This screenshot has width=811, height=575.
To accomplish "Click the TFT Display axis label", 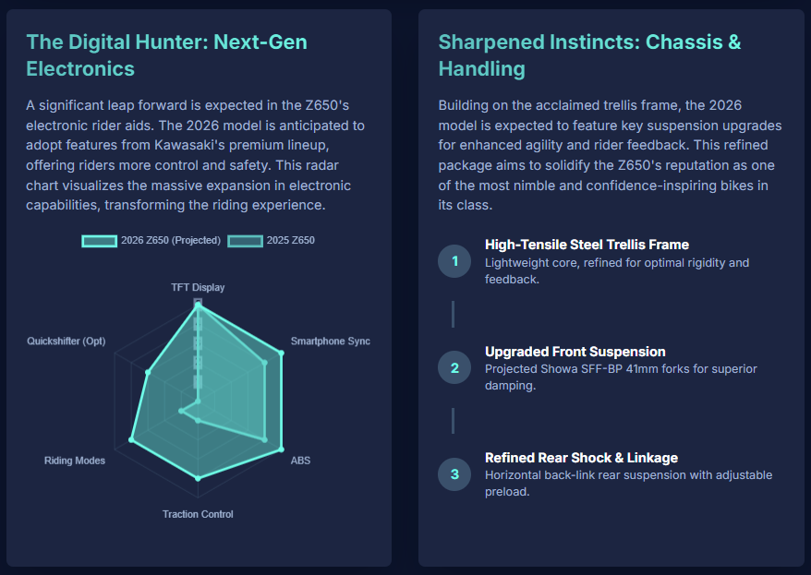I will pos(198,287).
